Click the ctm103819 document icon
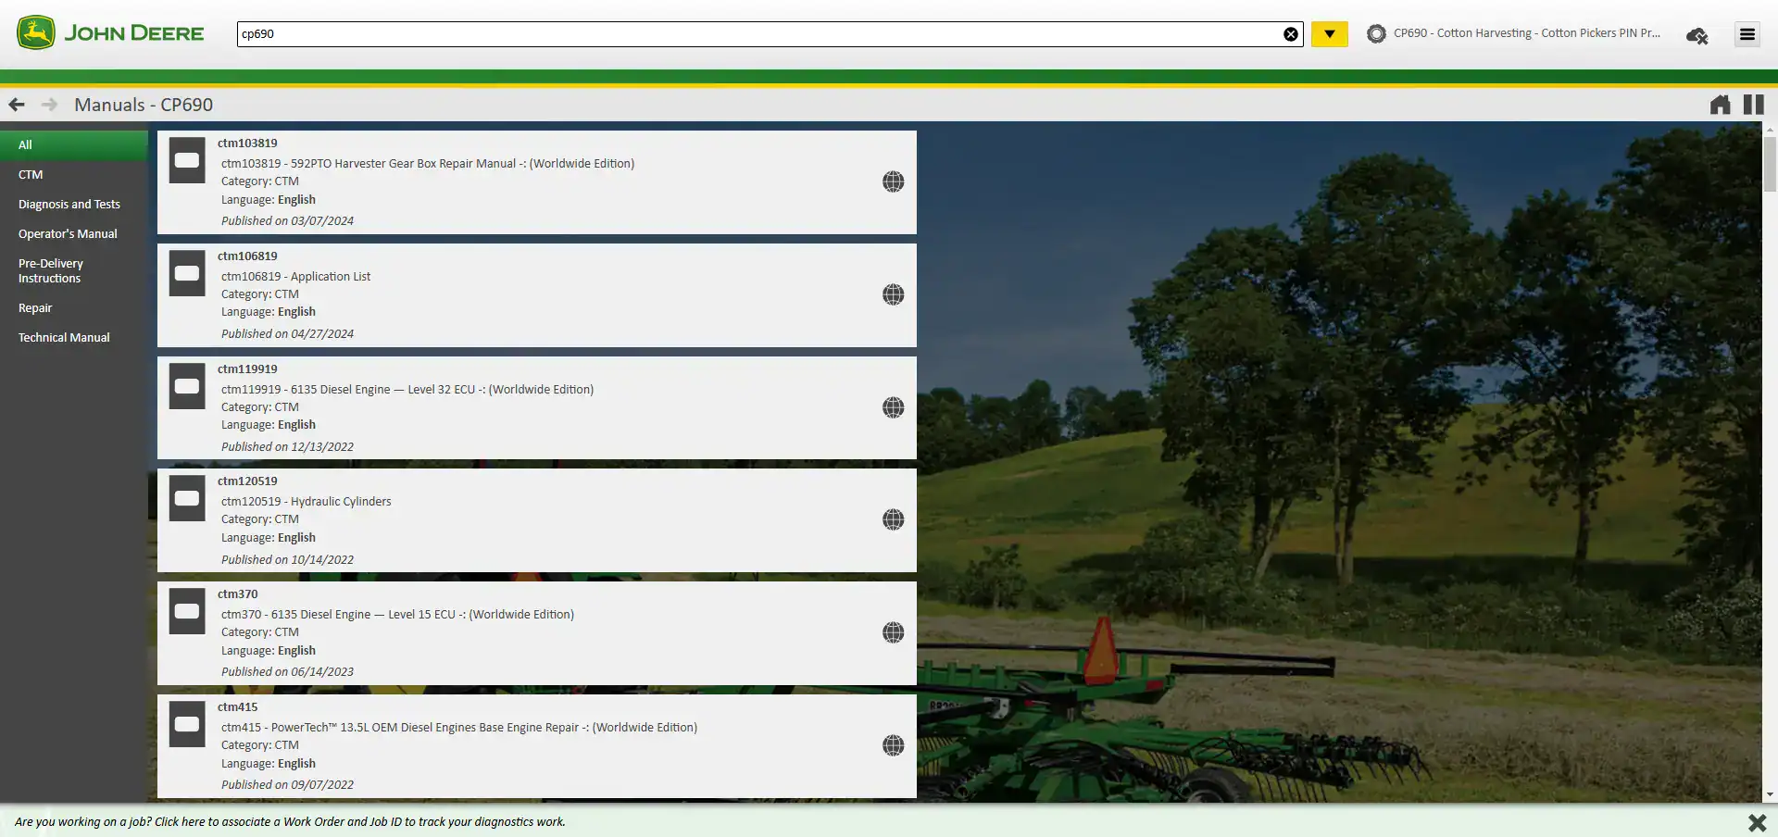This screenshot has width=1778, height=837. pos(187,160)
